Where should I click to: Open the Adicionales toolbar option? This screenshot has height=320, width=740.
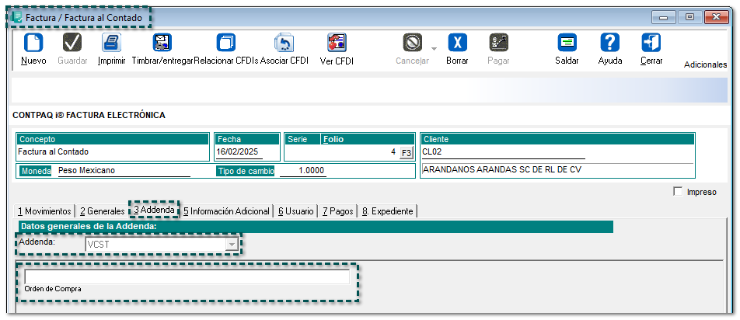point(706,65)
